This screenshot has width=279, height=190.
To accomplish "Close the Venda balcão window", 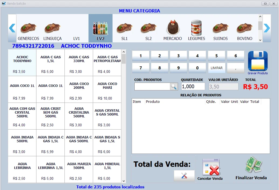I will [274, 4].
